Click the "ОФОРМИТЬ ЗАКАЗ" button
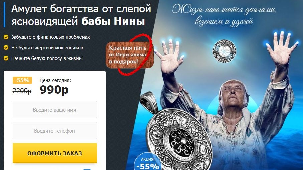 [x=55, y=153]
